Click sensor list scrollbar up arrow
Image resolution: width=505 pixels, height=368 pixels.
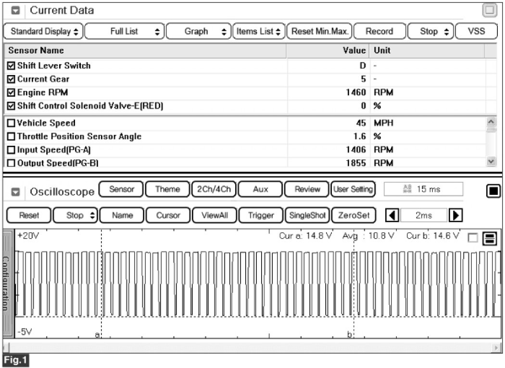click(x=491, y=122)
